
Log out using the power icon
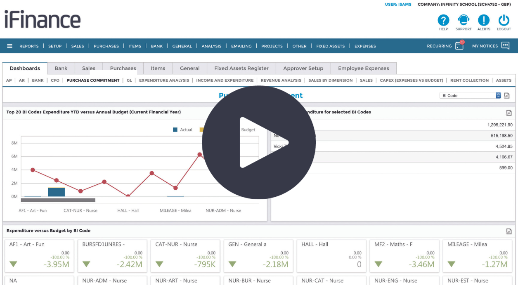point(504,20)
